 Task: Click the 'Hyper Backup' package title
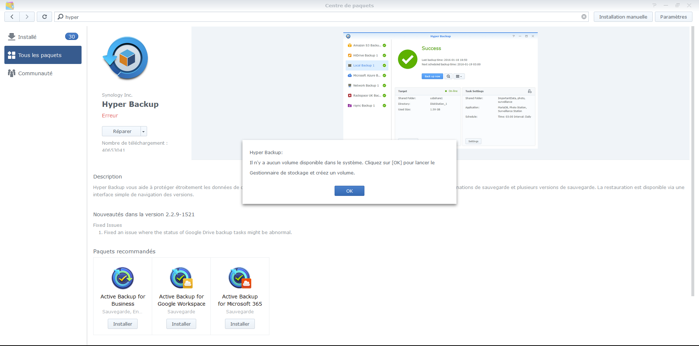click(130, 104)
